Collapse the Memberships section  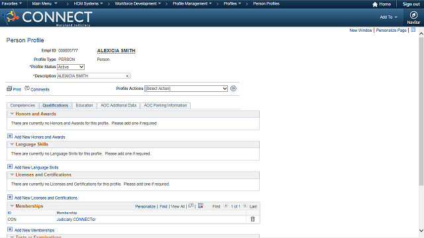coord(12,206)
